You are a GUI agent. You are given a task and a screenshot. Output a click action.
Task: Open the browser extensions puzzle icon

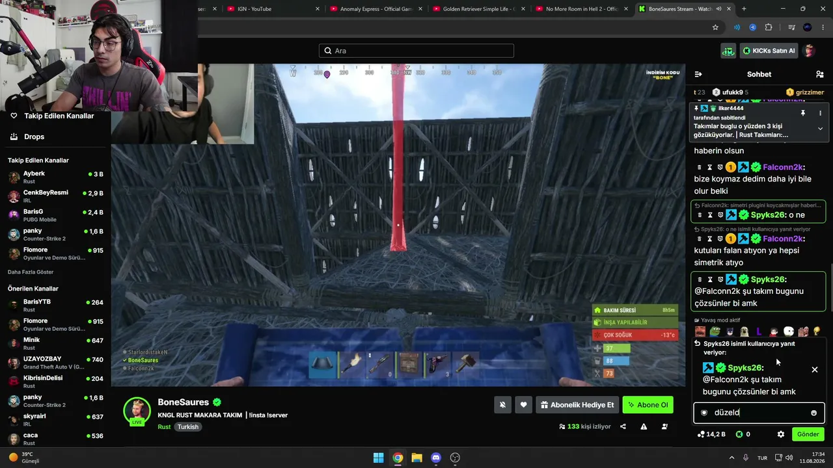pyautogui.click(x=769, y=27)
